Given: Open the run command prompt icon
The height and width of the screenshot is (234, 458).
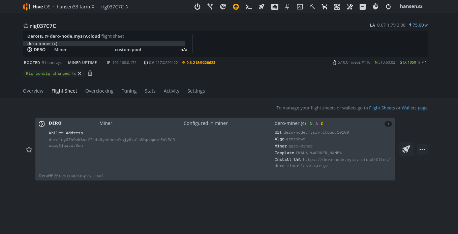Looking at the screenshot, I should (x=249, y=7).
